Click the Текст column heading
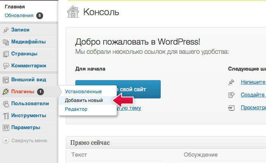 (x=79, y=155)
